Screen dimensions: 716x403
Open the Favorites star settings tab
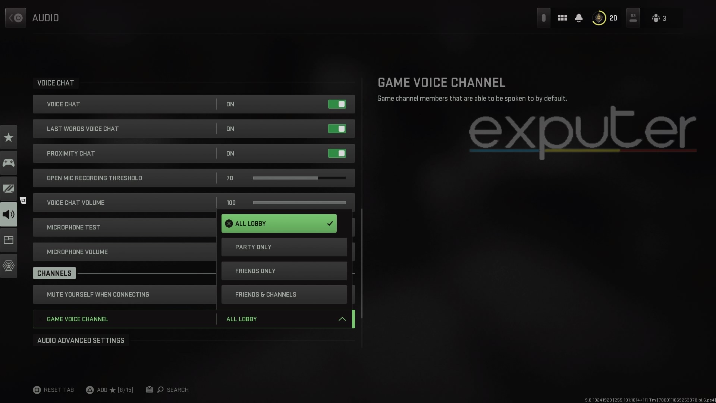[x=9, y=137]
